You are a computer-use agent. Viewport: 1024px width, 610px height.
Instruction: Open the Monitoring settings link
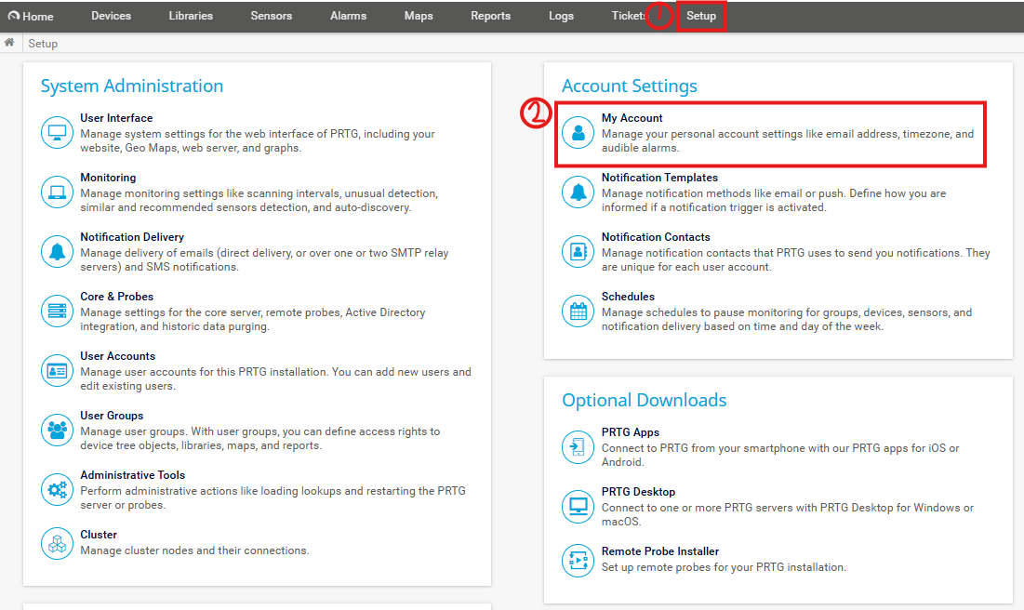pos(108,178)
